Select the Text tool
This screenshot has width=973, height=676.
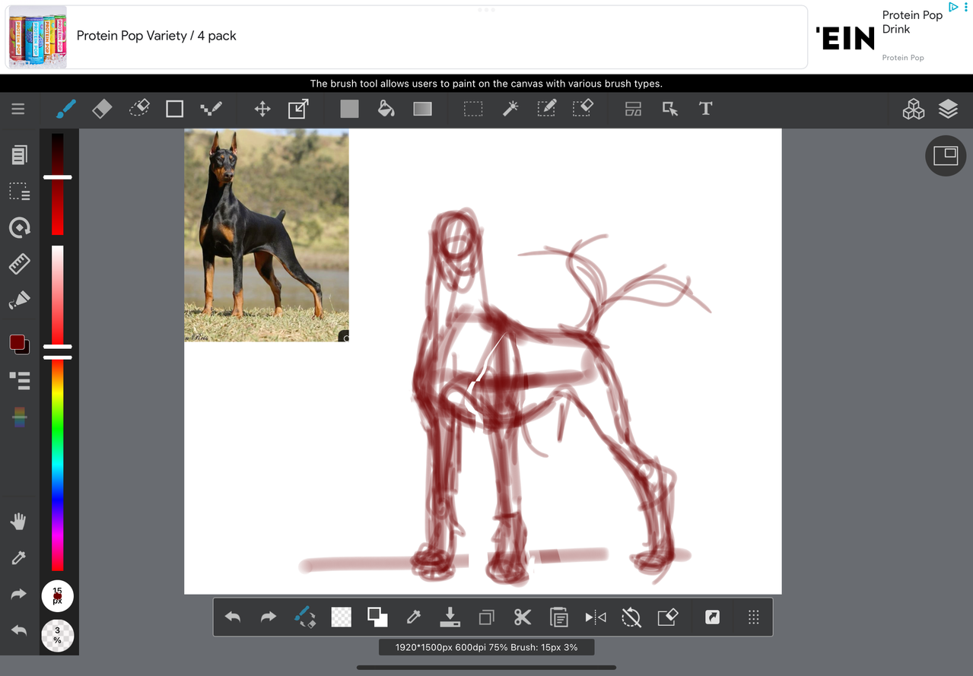pyautogui.click(x=705, y=109)
